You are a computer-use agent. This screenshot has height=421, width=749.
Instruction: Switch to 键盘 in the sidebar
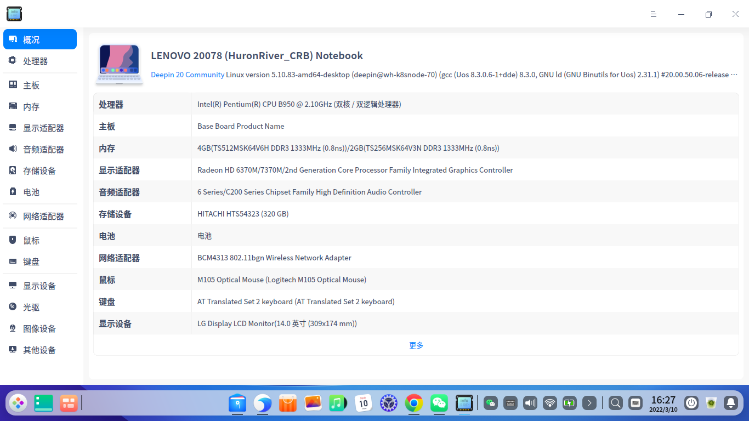[x=40, y=261]
